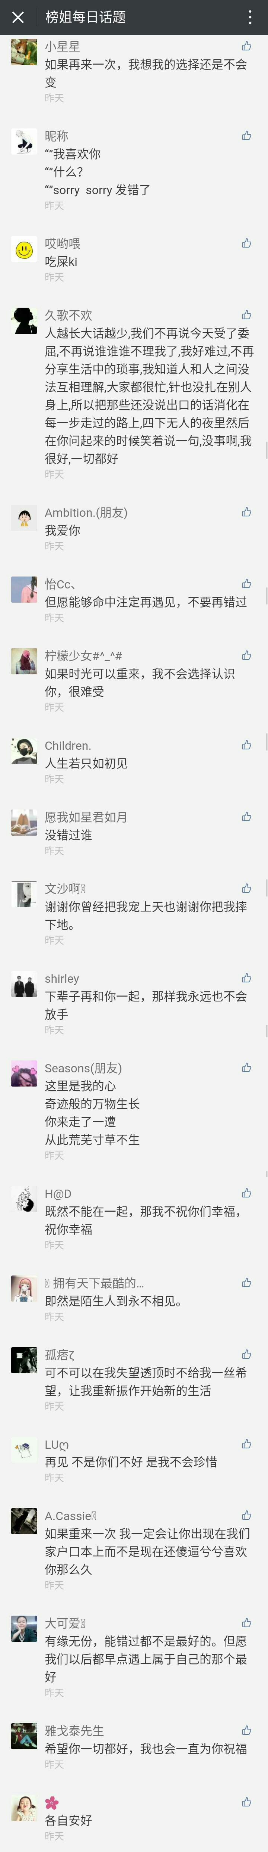
Task: Like Children.'s 人生若只如初见 comment
Action: tap(246, 745)
